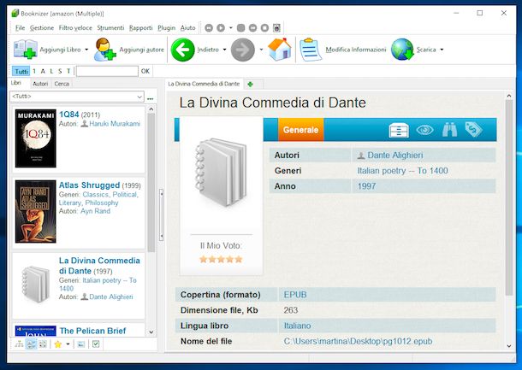The width and height of the screenshot is (522, 370).
Task: Open the Plugin menu
Action: (x=167, y=28)
